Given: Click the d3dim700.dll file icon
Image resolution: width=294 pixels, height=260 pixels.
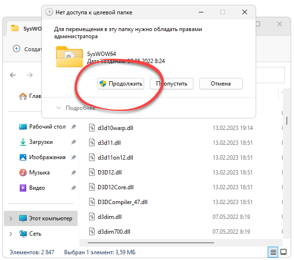Looking at the screenshot, I should point(91,231).
